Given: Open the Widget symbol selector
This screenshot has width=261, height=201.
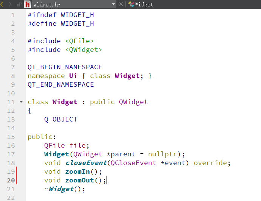Looking at the screenshot, I should tap(144, 5).
